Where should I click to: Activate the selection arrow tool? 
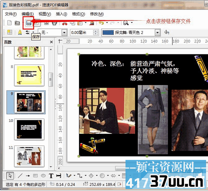tap(10, 176)
